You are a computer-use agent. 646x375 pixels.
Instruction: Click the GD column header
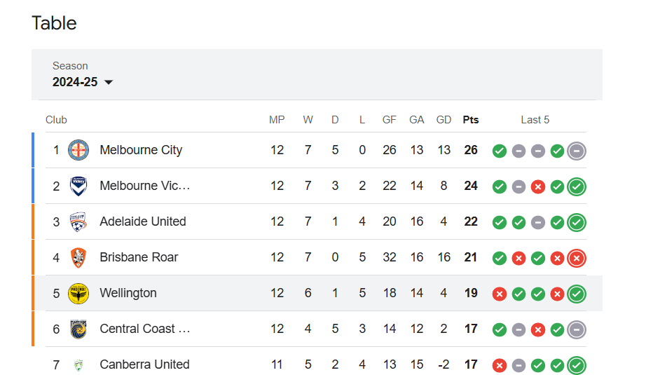tap(444, 120)
